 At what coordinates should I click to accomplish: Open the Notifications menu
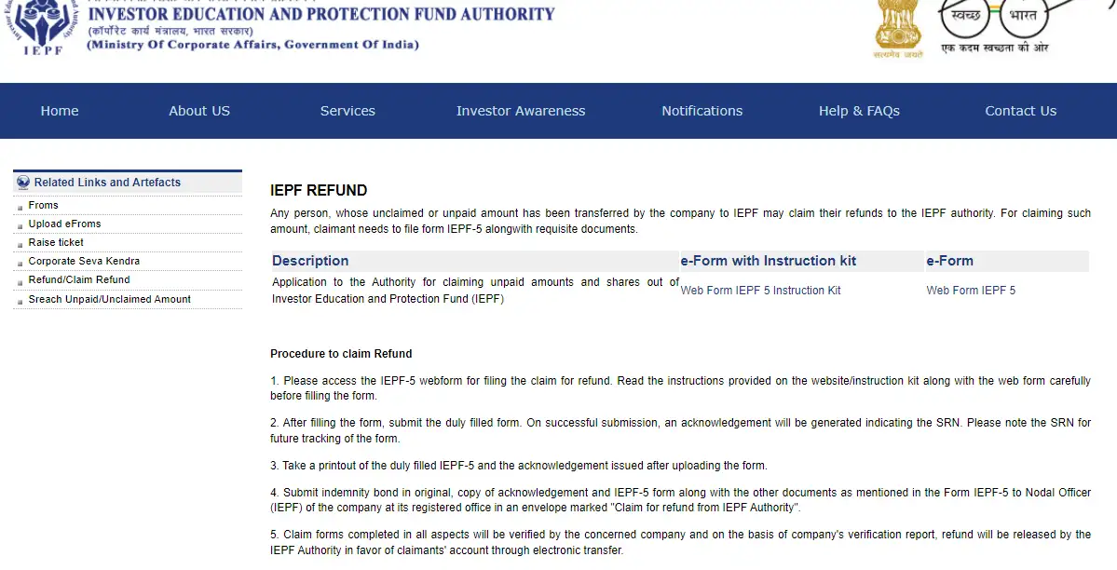[702, 110]
